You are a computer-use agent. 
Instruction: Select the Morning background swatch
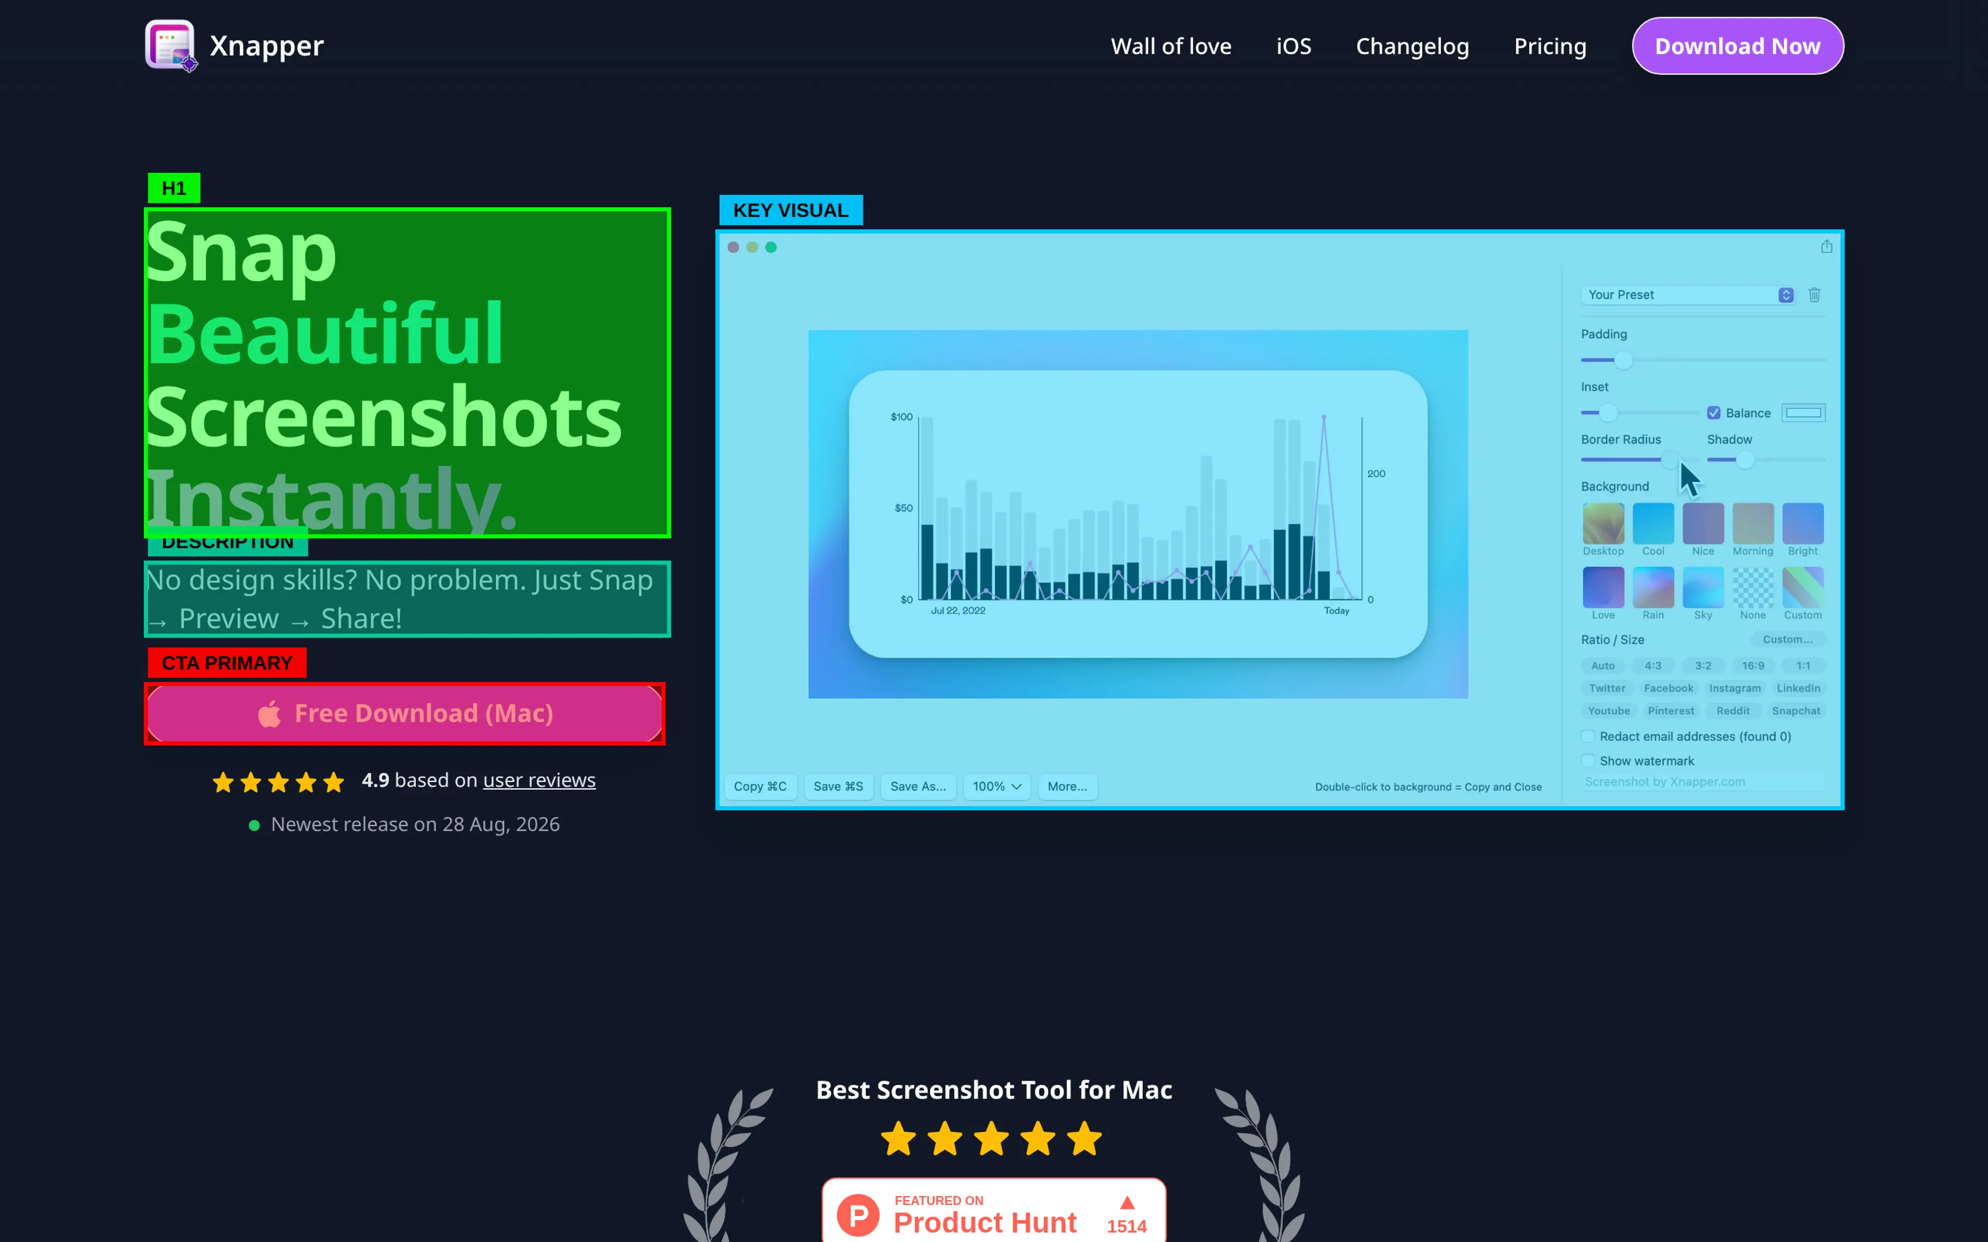coord(1753,523)
